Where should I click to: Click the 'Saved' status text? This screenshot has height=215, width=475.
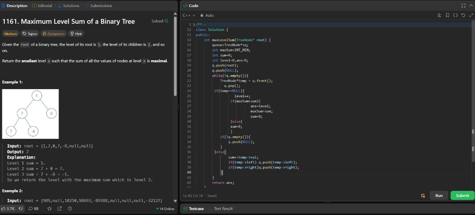coord(212,196)
